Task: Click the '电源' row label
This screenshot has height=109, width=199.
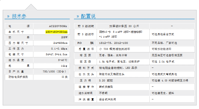Action: pyautogui.click(x=19, y=26)
